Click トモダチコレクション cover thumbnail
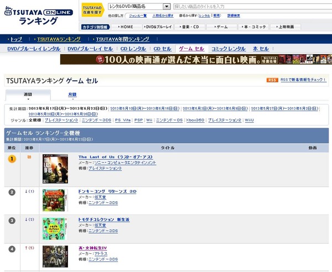332x272 pixels. pyautogui.click(x=55, y=229)
